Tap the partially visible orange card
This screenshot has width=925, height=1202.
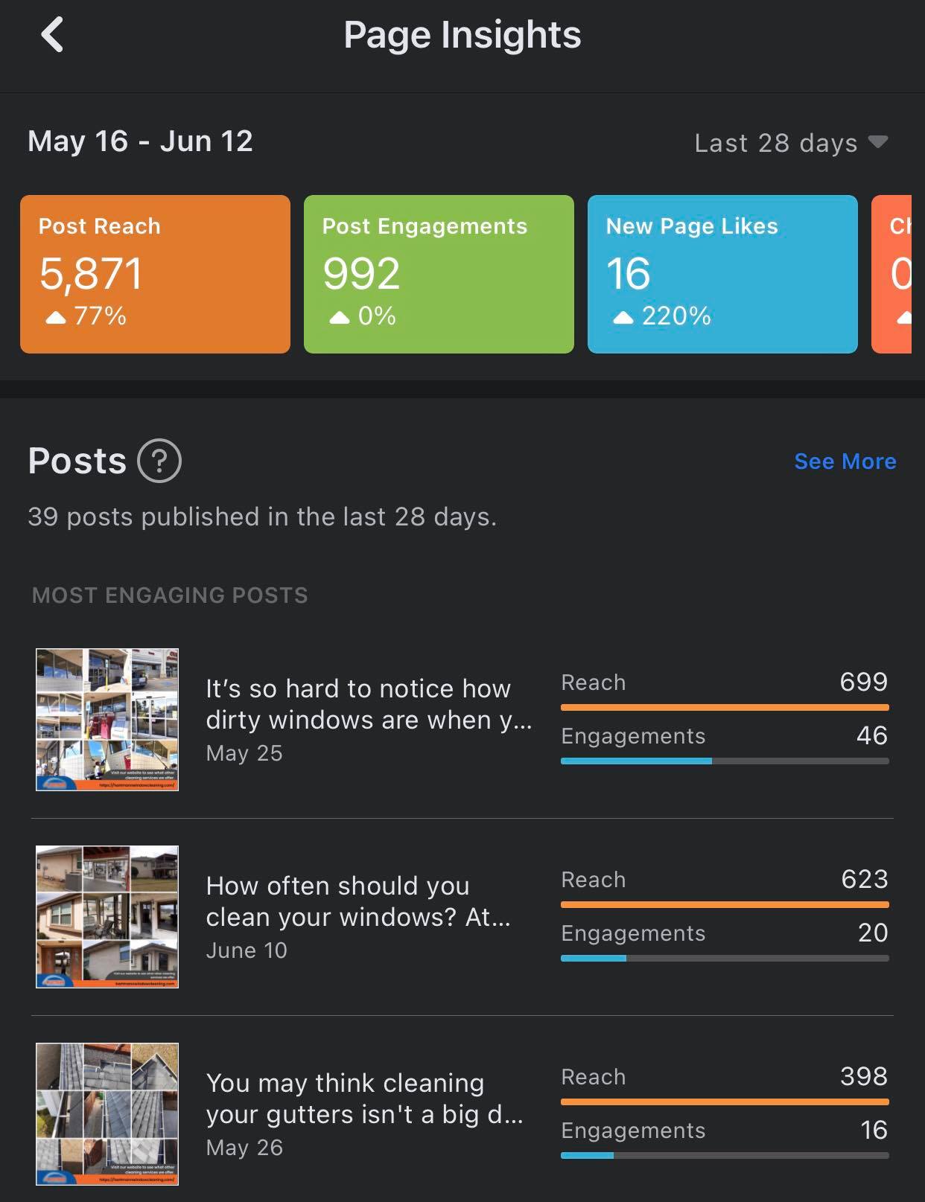tap(892, 274)
